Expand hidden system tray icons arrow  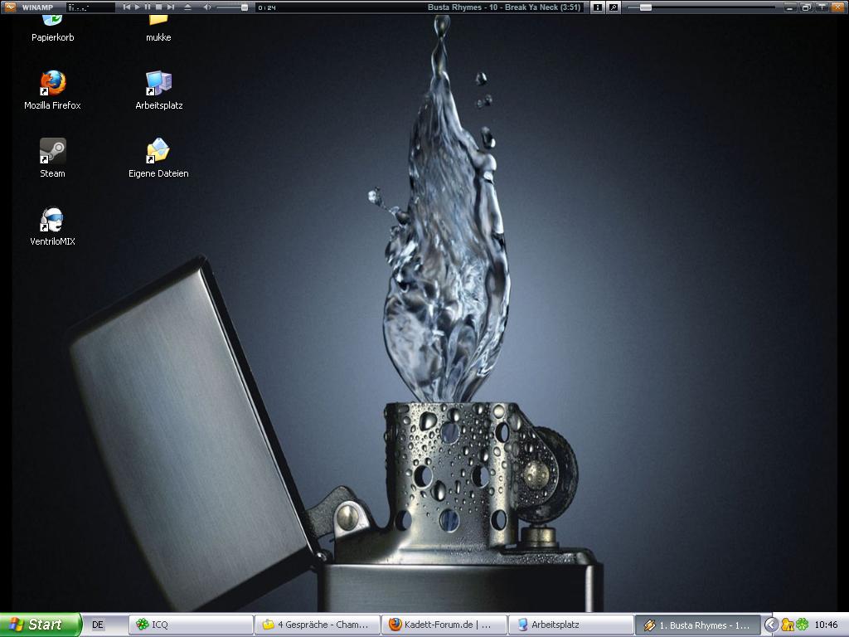point(770,625)
